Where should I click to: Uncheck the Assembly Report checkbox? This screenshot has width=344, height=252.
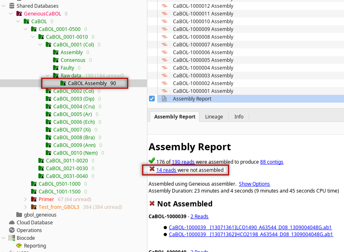click(x=152, y=99)
